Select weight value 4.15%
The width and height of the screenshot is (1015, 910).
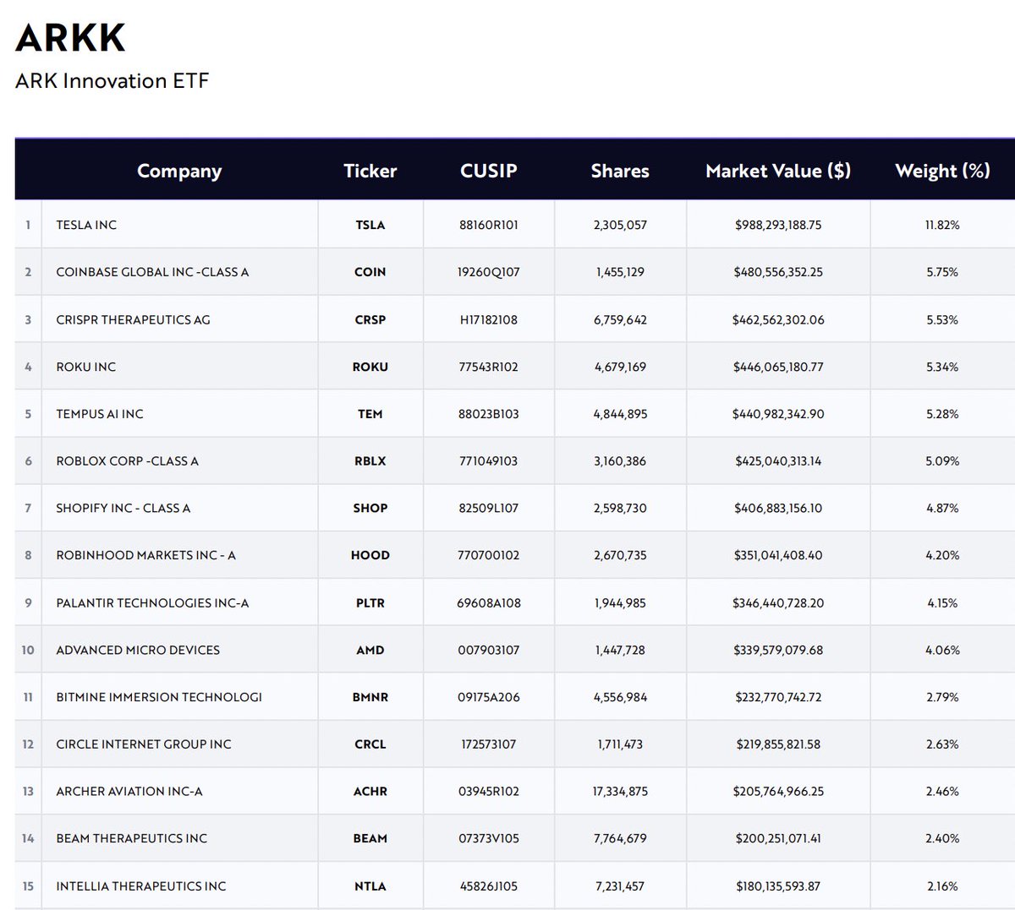click(x=942, y=602)
